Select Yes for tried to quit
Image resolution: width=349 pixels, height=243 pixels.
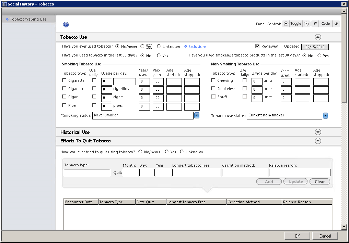click(166, 152)
